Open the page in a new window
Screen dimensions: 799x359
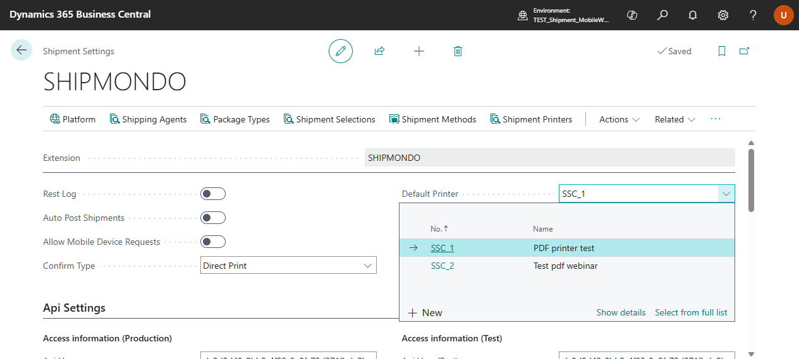[x=744, y=51]
